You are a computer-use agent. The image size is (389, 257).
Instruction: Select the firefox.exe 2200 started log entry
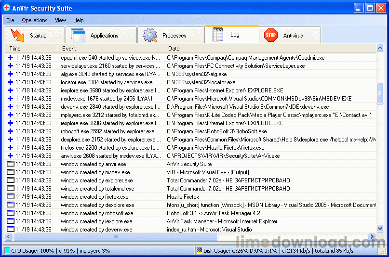point(110,148)
